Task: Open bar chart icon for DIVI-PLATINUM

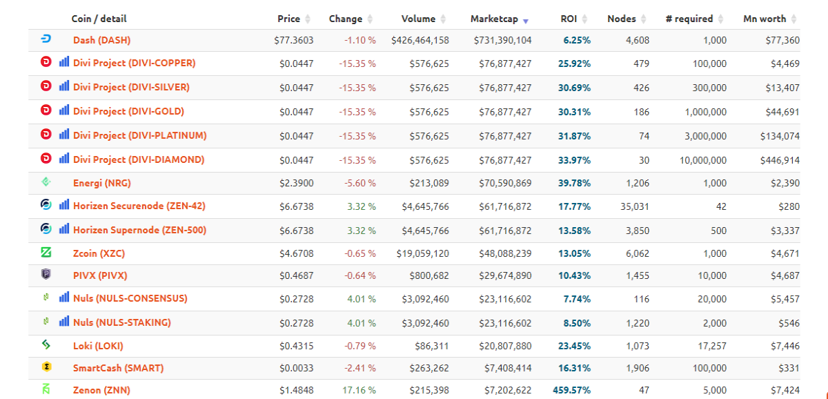Action: coord(64,135)
